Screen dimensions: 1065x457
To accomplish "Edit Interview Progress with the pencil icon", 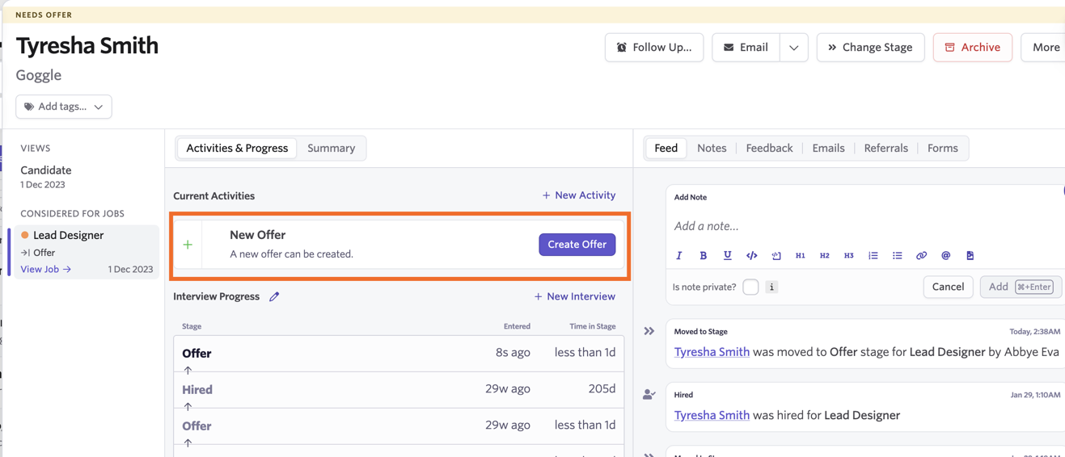I will click(274, 297).
